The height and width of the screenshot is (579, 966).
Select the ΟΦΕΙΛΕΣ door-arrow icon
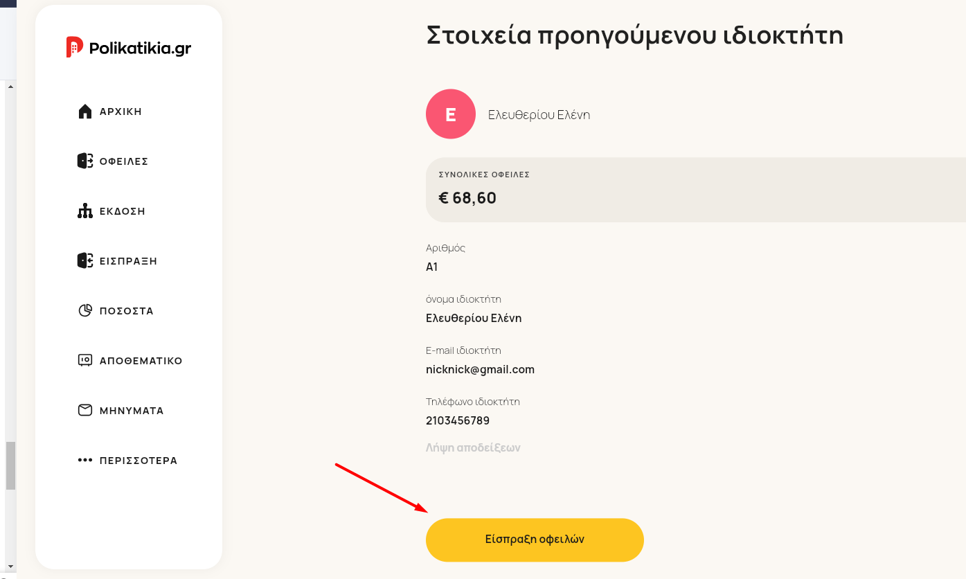(85, 161)
